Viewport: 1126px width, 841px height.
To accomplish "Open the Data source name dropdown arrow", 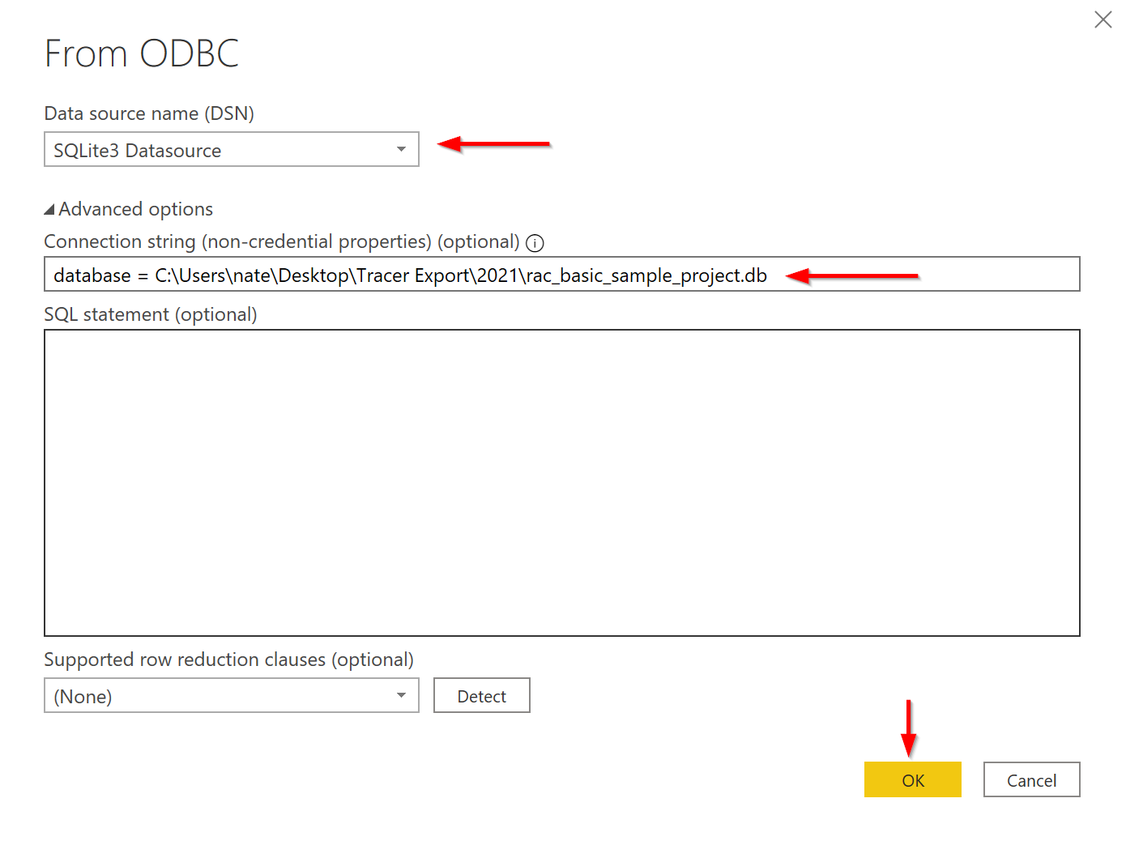I will (401, 149).
